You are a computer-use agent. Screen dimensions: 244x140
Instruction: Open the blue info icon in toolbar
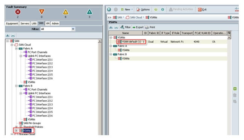click(x=162, y=9)
